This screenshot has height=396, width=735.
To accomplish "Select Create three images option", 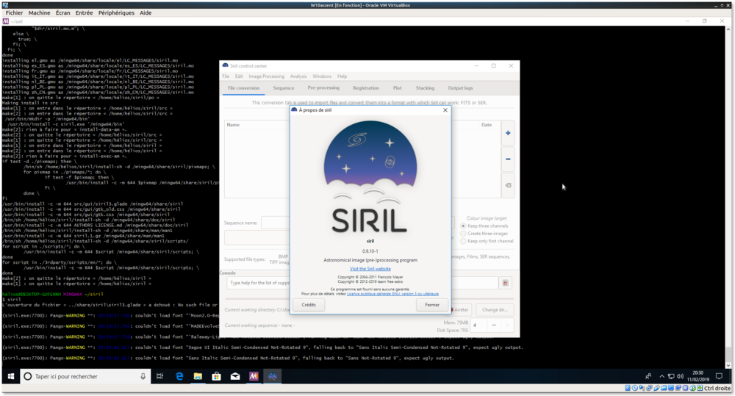I will (484, 234).
